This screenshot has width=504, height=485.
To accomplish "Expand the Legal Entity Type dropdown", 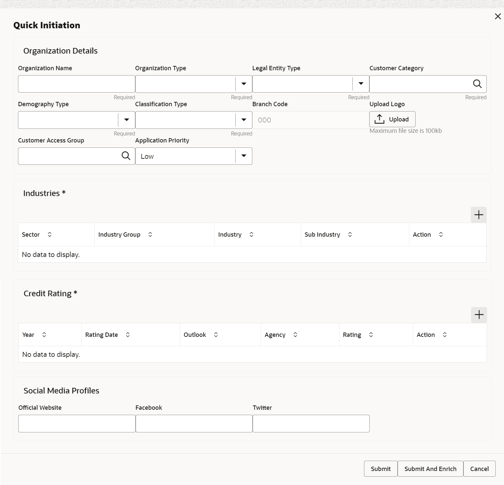I will click(x=361, y=84).
